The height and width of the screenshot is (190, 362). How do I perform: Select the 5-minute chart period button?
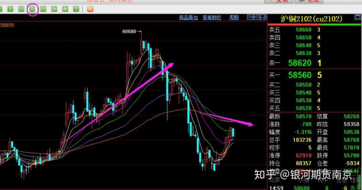[x=10, y=9]
